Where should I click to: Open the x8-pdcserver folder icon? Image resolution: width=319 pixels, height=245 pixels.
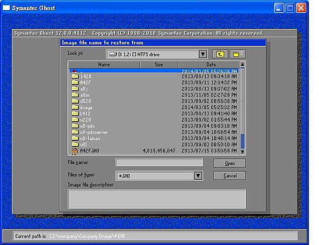coord(75,132)
